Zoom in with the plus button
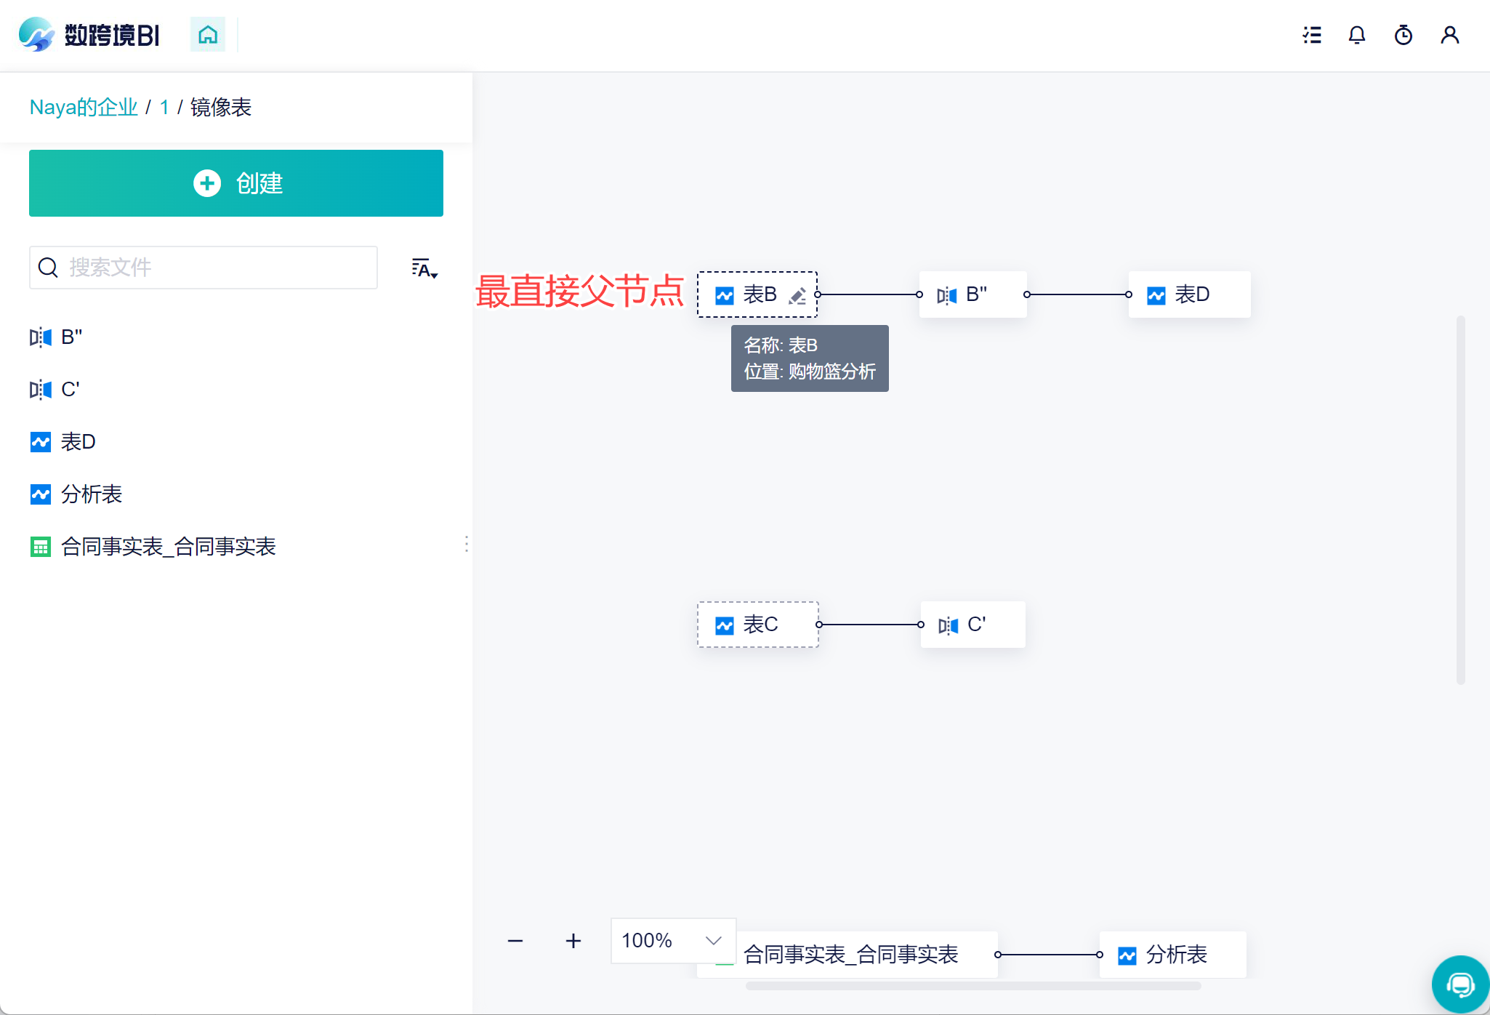This screenshot has width=1490, height=1015. (573, 941)
